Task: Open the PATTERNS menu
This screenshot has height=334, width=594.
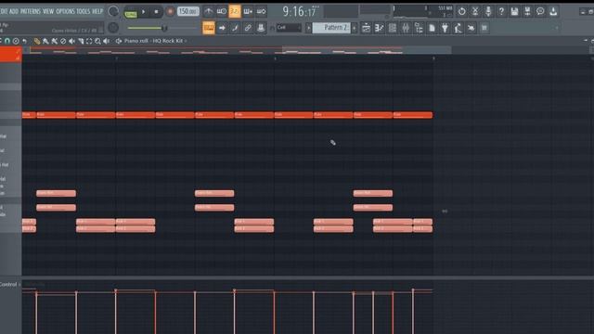Action: (x=31, y=11)
